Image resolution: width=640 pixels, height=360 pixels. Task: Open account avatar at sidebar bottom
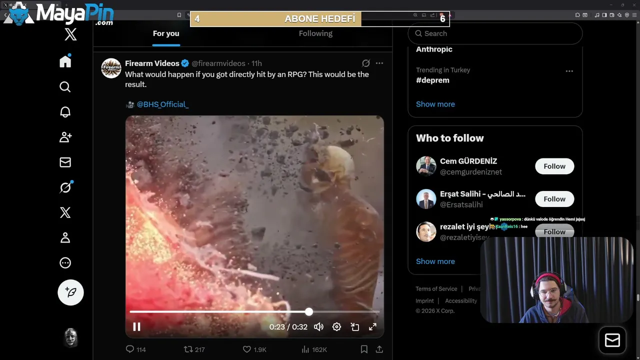[71, 337]
